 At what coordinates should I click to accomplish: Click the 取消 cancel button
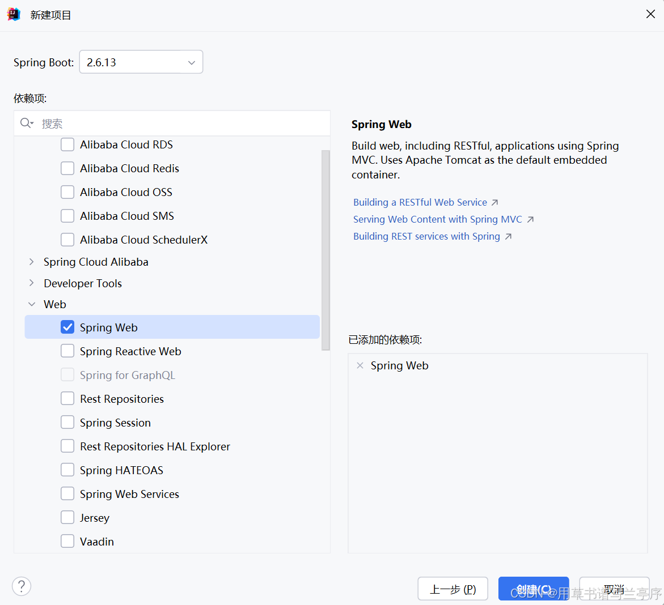tap(614, 589)
